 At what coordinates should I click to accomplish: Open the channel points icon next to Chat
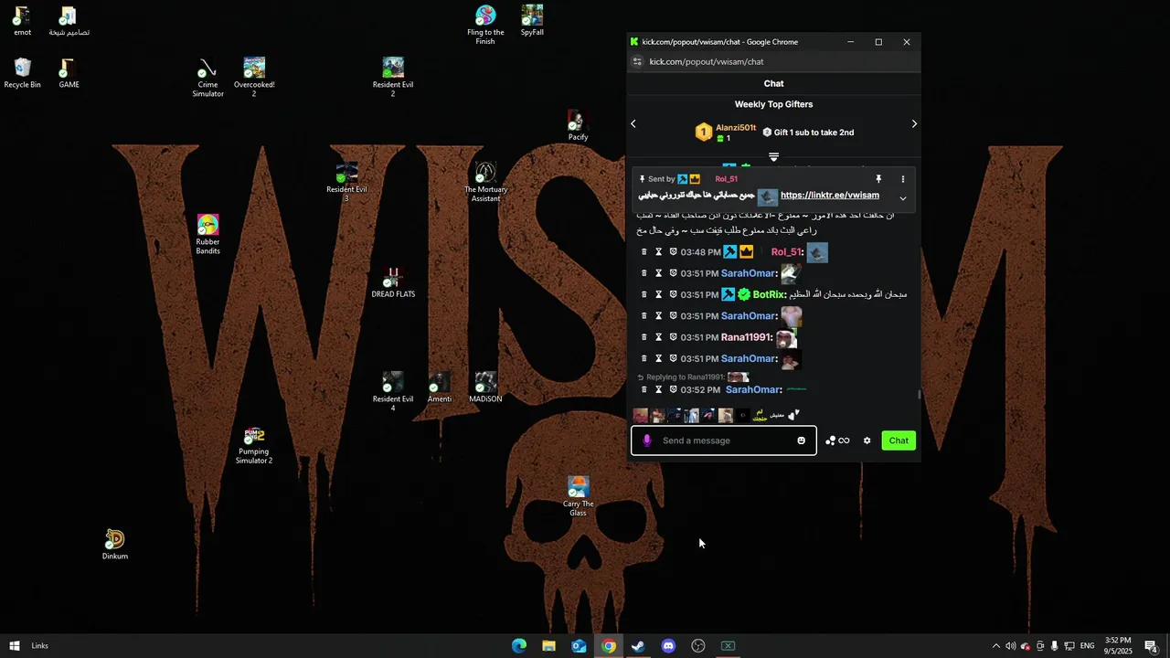point(837,440)
